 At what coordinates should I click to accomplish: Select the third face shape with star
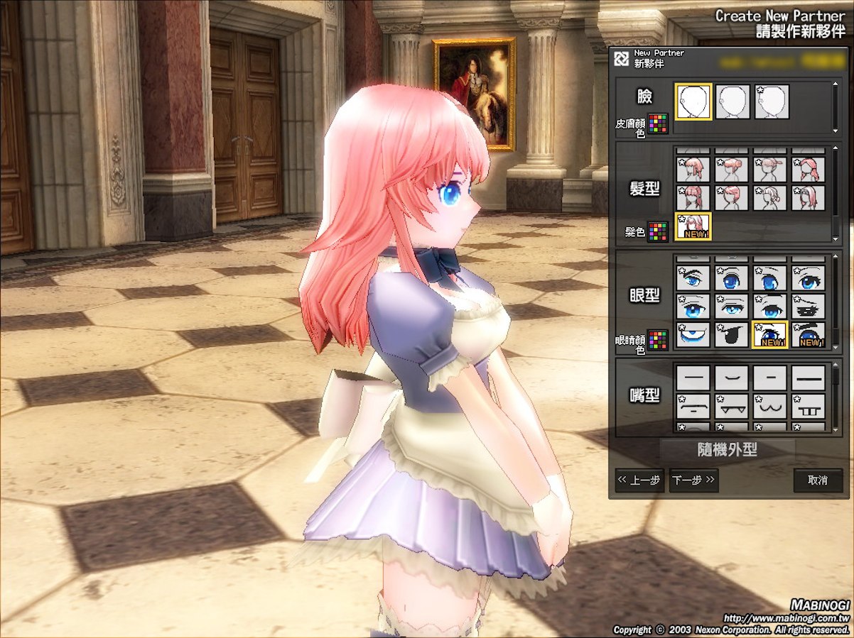coord(772,101)
